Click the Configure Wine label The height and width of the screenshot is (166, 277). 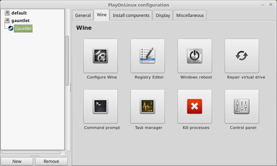[102, 77]
